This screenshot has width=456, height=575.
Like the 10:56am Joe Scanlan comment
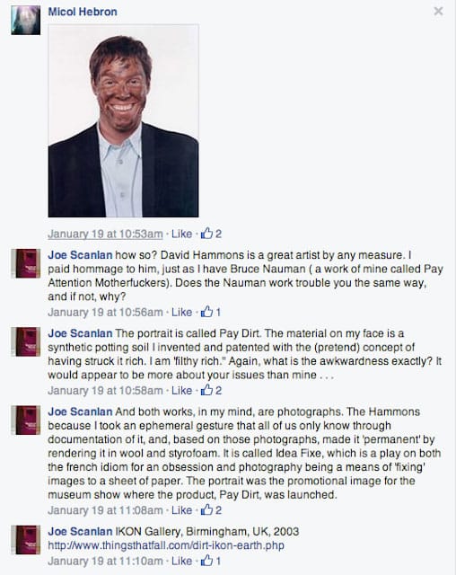pyautogui.click(x=181, y=313)
